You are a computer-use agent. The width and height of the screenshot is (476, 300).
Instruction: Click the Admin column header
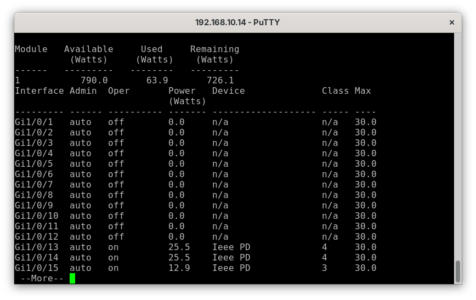click(83, 91)
